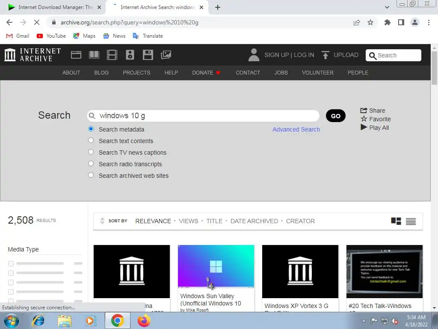The width and height of the screenshot is (438, 329).
Task: Click the browser forward arrow
Action: point(23,22)
